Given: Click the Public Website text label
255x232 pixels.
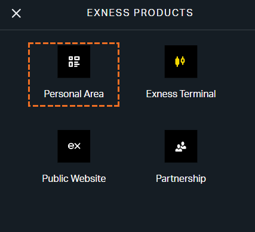Looking at the screenshot, I should pyautogui.click(x=74, y=178).
